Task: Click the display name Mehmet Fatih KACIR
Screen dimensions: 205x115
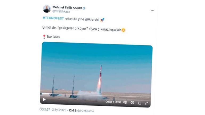Action: point(67,8)
